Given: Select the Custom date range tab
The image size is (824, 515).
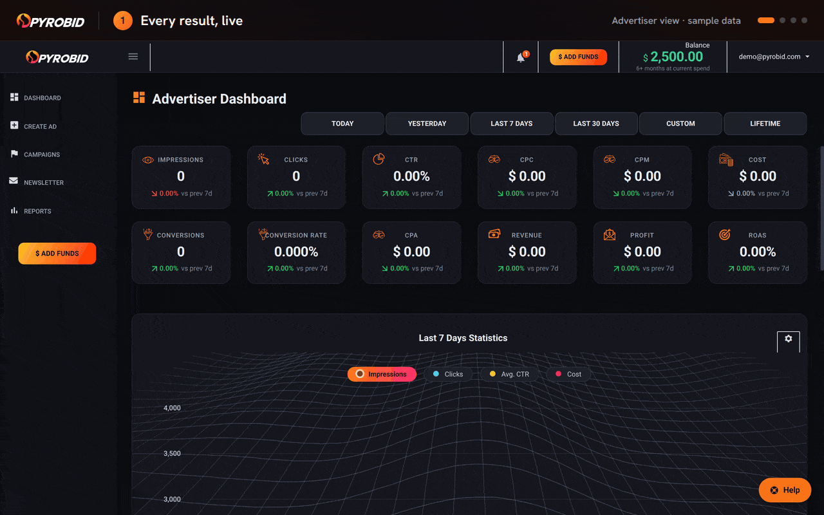Looking at the screenshot, I should pos(681,124).
